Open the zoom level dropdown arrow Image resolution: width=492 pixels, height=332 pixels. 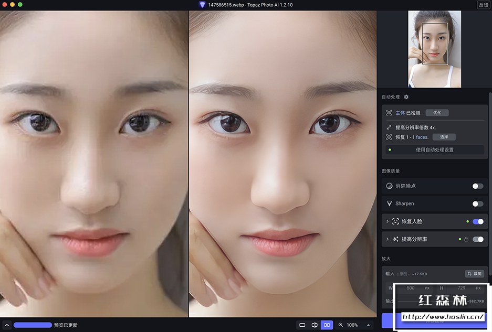[368, 325]
